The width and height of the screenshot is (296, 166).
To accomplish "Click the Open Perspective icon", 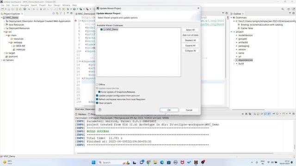I will 289,9.
